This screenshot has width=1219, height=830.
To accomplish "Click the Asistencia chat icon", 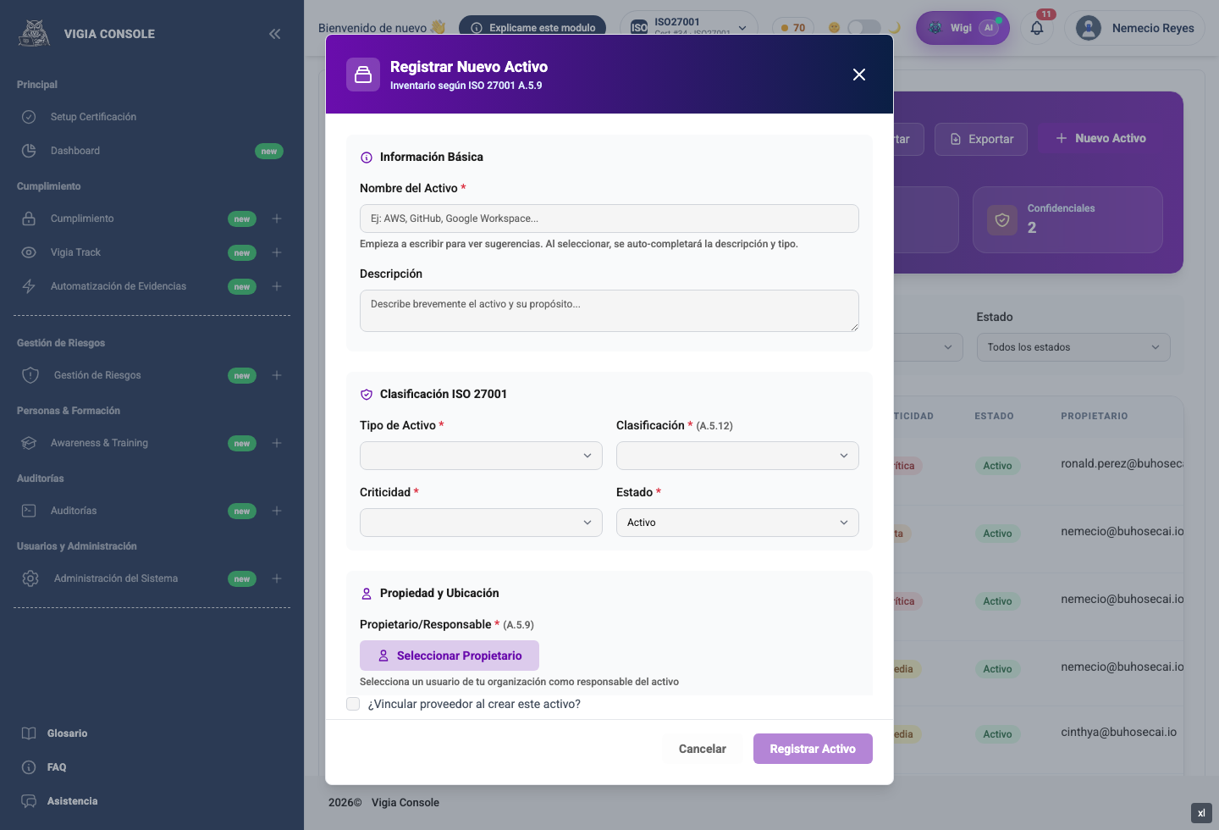I will tap(29, 801).
